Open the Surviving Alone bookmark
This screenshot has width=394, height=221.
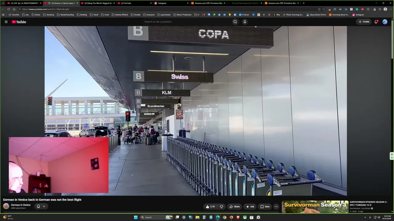(339, 15)
